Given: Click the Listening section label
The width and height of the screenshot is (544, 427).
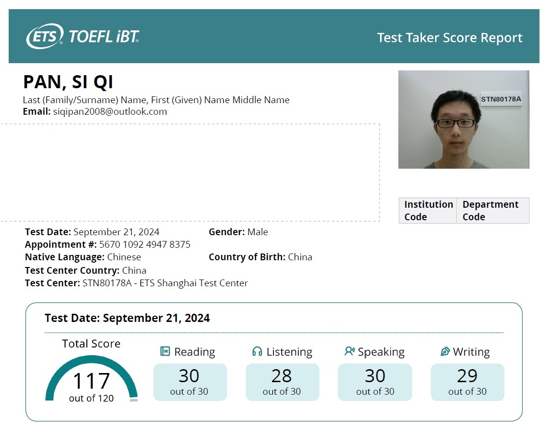Looking at the screenshot, I should tap(289, 352).
